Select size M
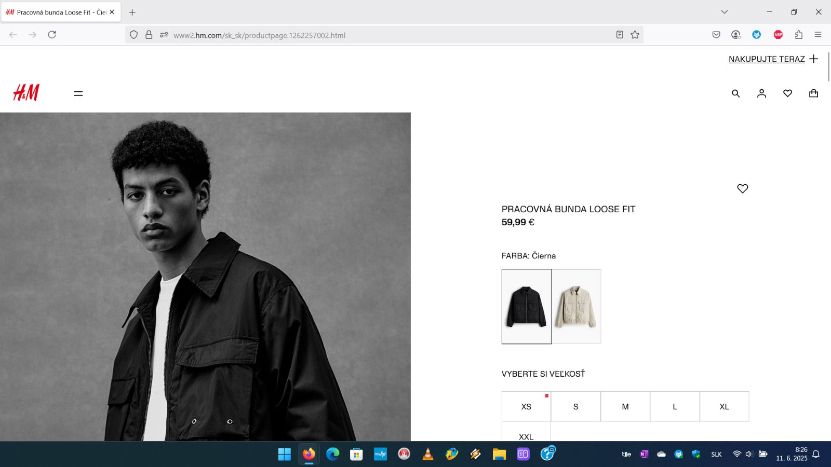The width and height of the screenshot is (831, 467). tap(625, 407)
